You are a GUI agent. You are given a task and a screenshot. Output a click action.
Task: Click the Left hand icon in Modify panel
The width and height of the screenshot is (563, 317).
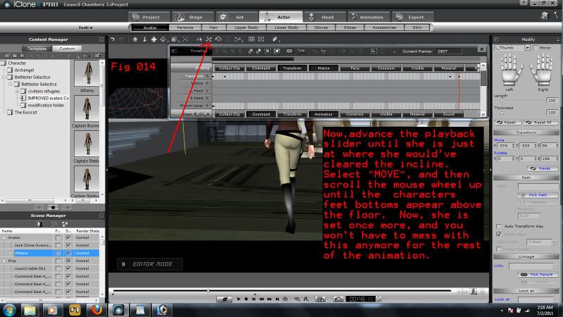pos(511,70)
